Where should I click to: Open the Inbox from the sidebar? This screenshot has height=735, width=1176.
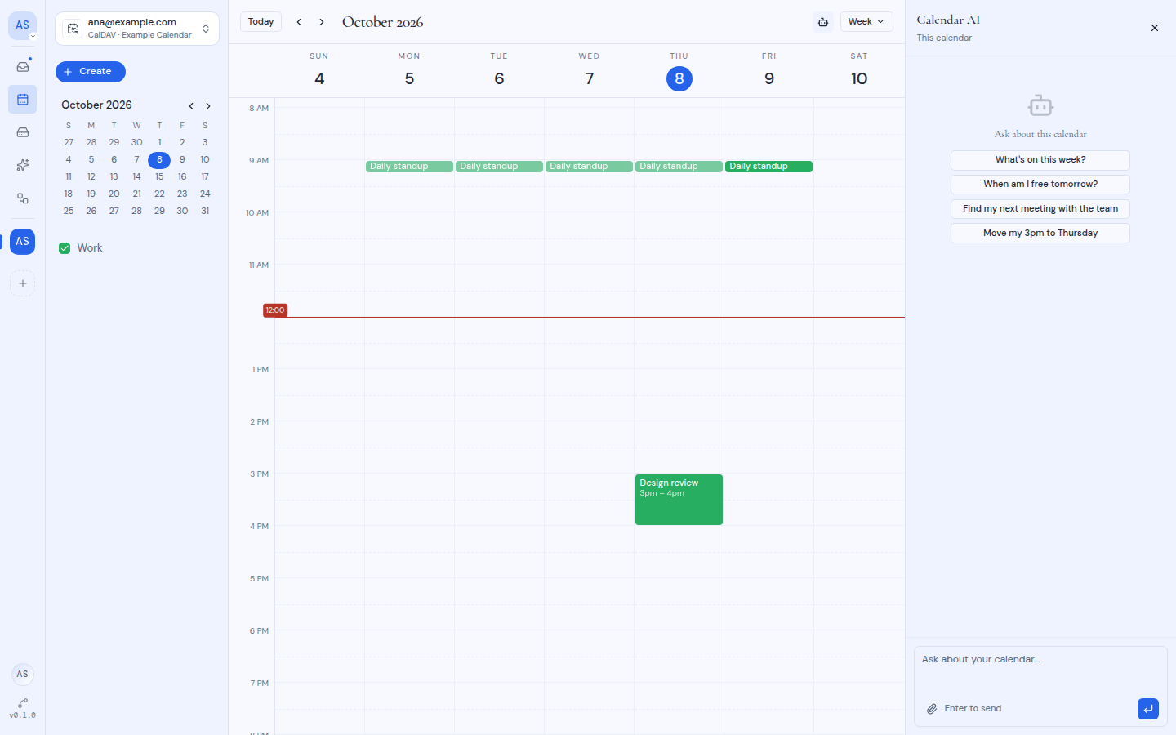tap(23, 66)
